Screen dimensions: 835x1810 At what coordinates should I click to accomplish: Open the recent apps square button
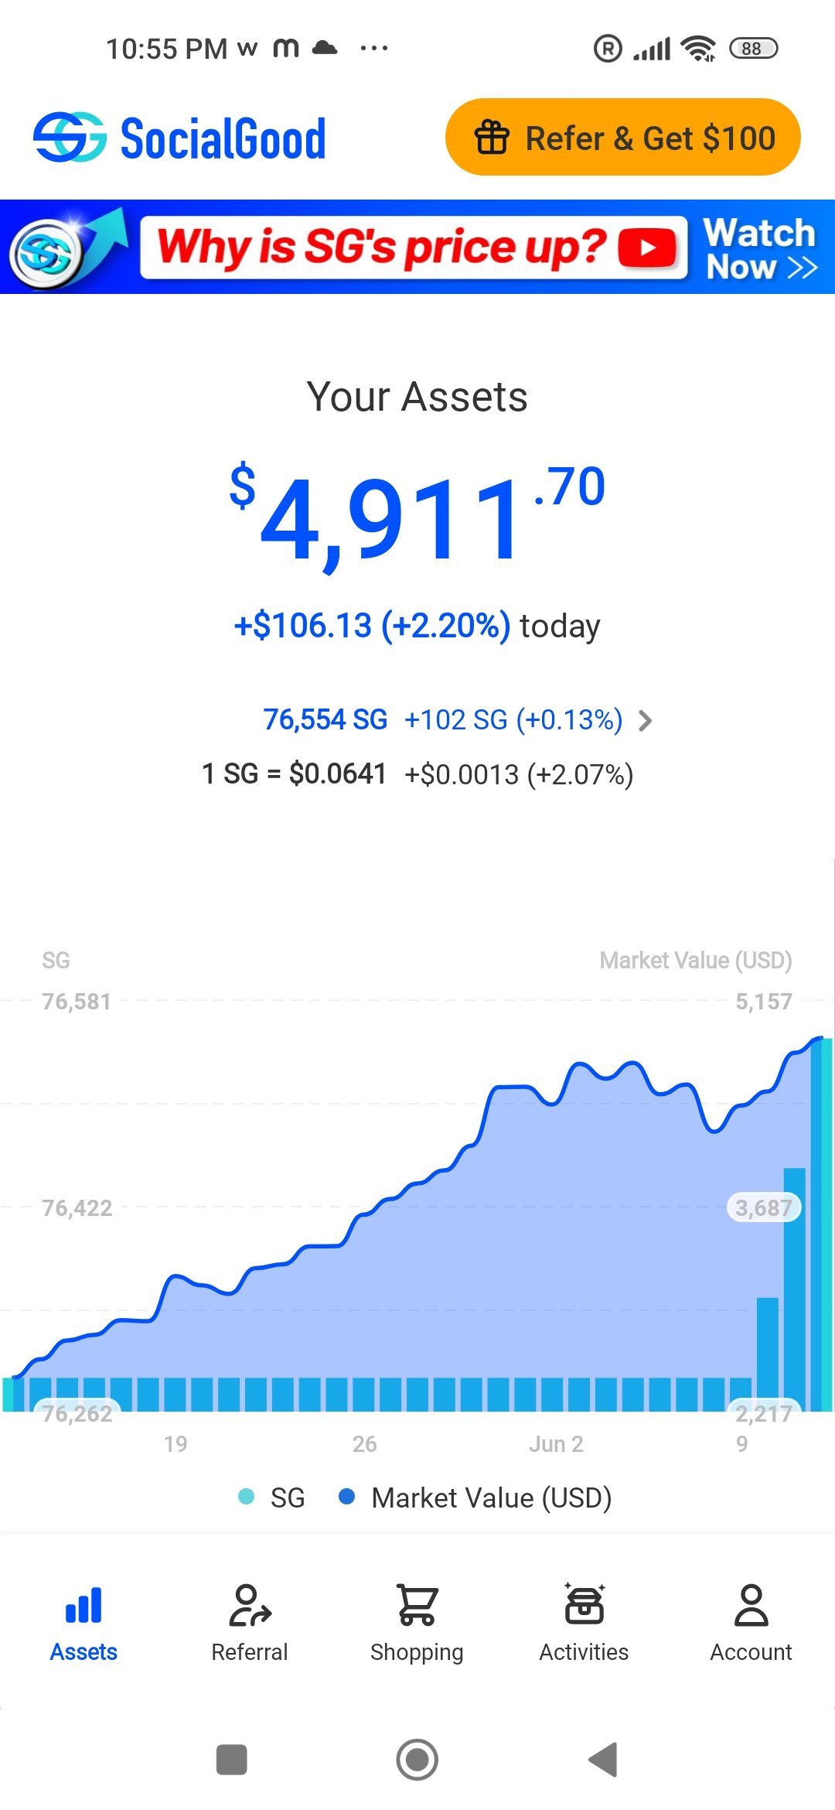232,1760
